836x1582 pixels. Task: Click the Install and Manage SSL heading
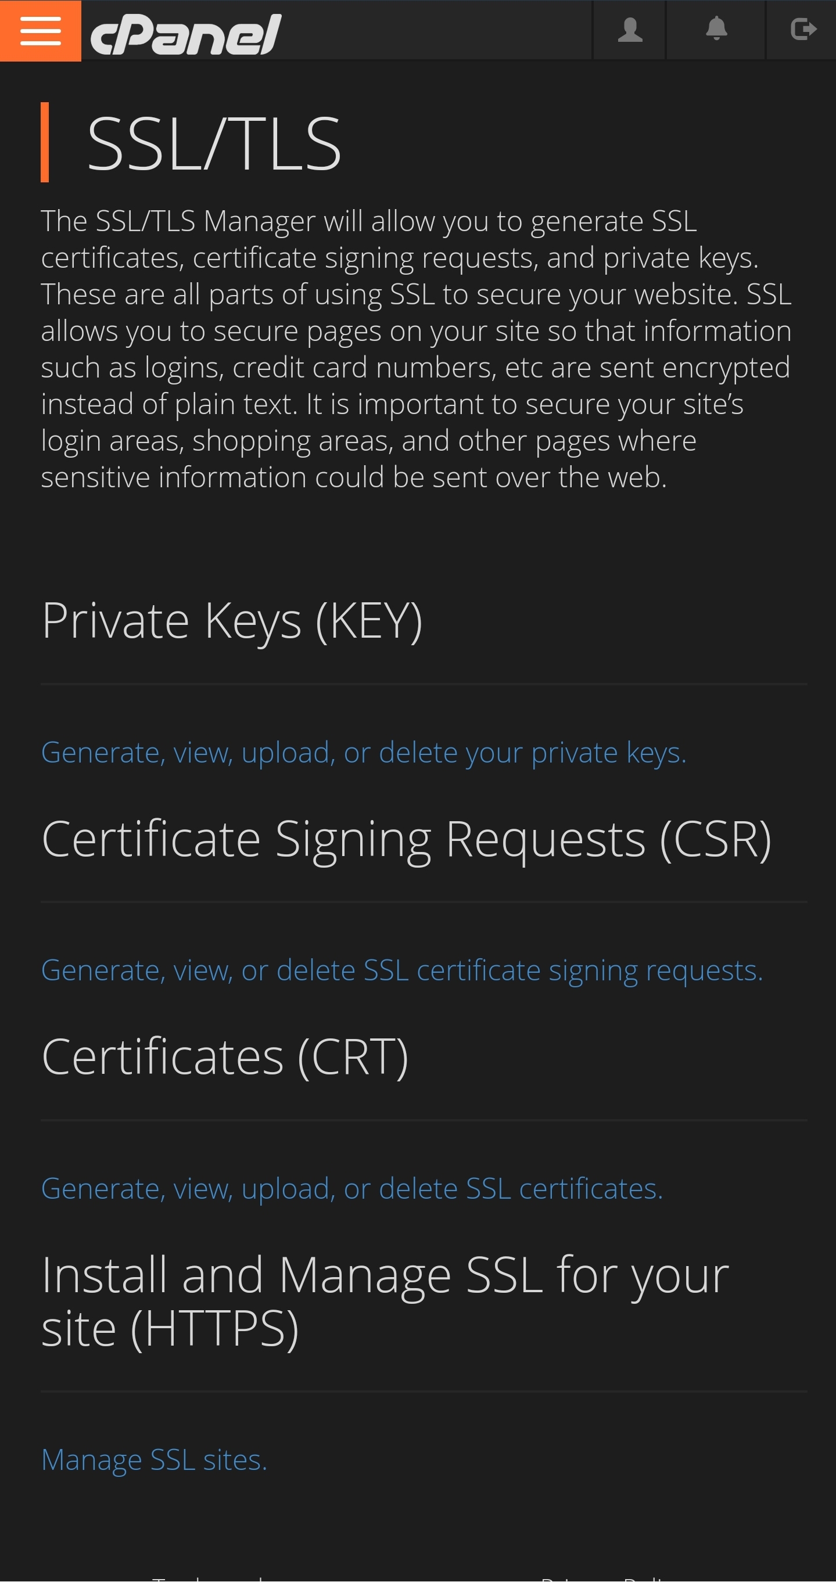(x=385, y=1301)
